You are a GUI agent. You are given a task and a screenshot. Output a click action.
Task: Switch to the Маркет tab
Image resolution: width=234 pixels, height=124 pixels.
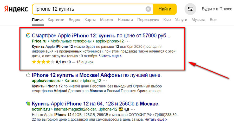click(107, 20)
